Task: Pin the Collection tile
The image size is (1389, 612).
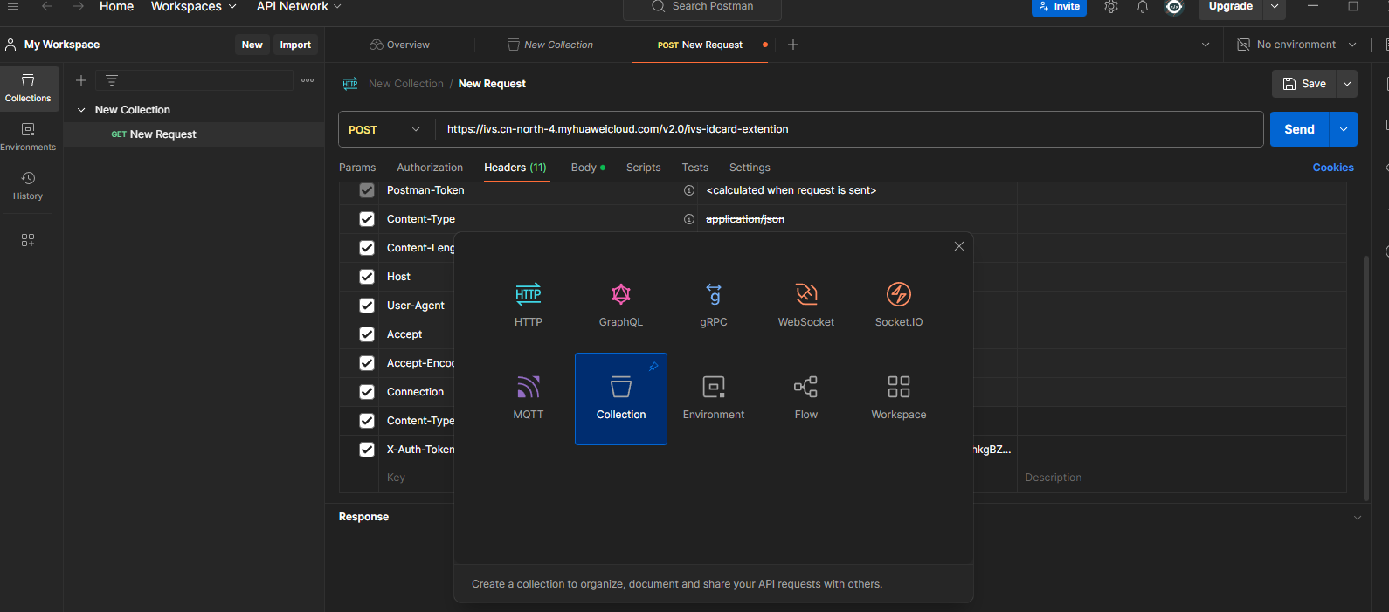Action: click(x=653, y=367)
